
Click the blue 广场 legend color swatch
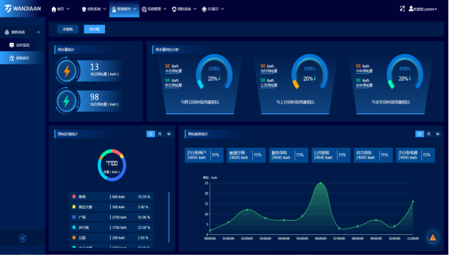(74, 217)
